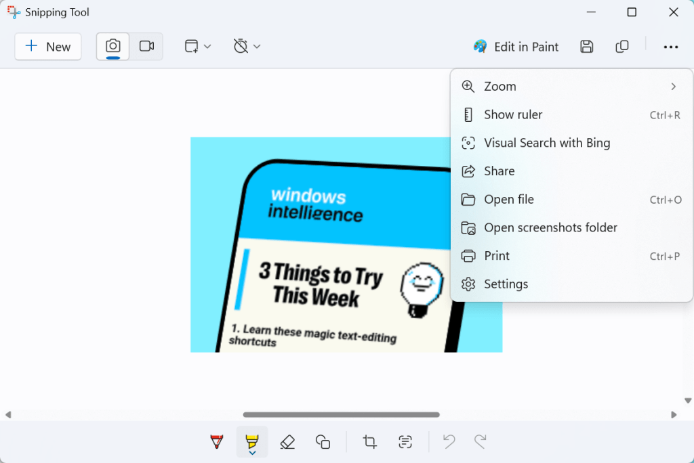Viewport: 694px width, 463px height.
Task: Open the shapes tool
Action: point(323,442)
